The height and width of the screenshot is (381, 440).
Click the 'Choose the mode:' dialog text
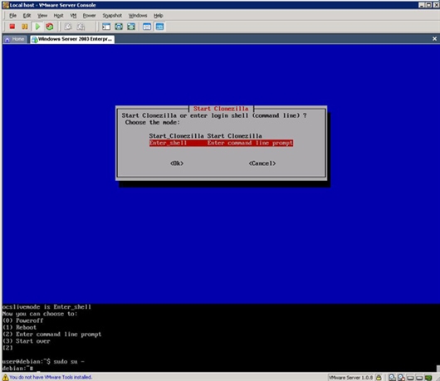tap(153, 122)
